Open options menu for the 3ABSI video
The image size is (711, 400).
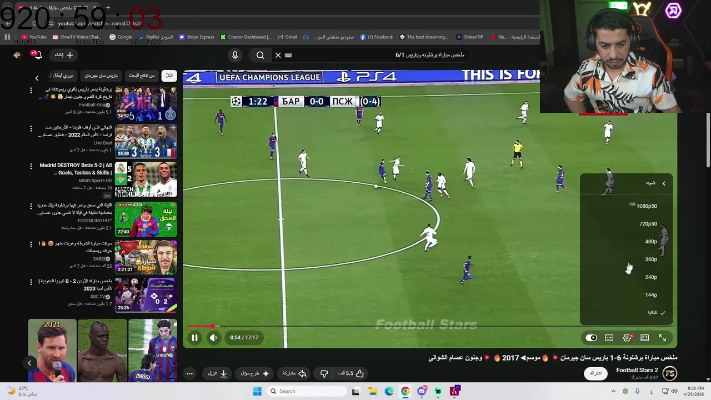31,243
